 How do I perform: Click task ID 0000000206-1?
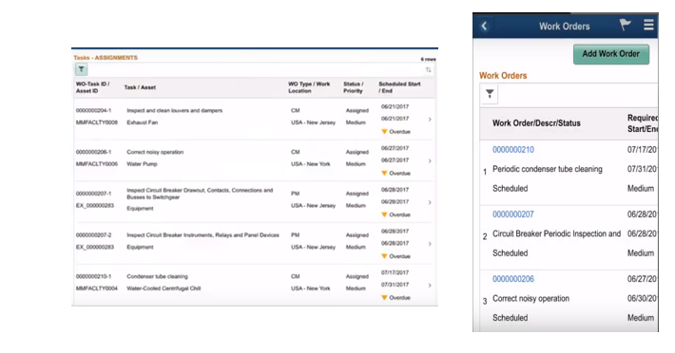click(93, 152)
